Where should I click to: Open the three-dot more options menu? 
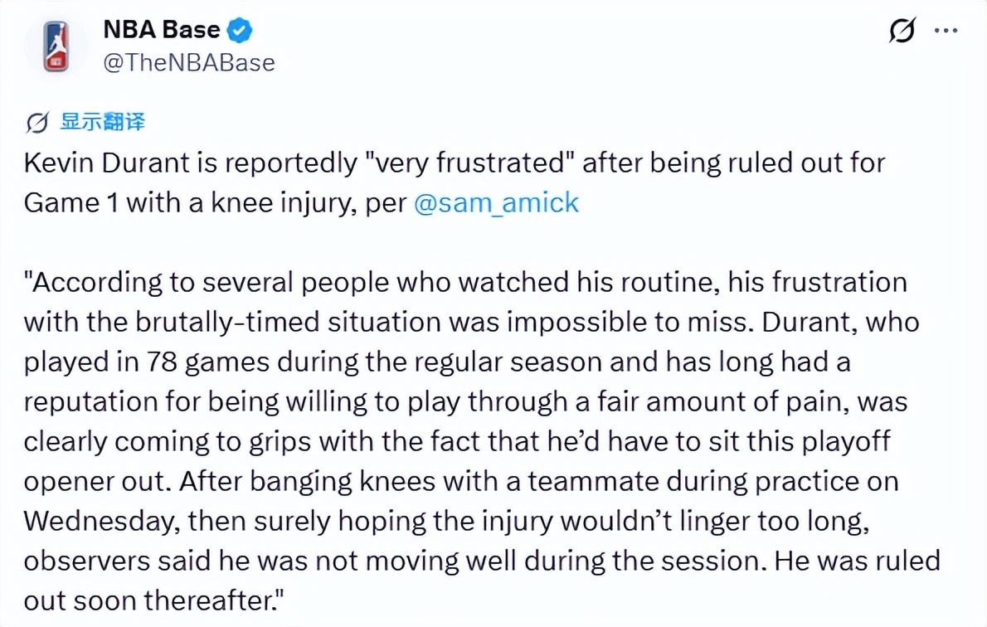tap(946, 32)
